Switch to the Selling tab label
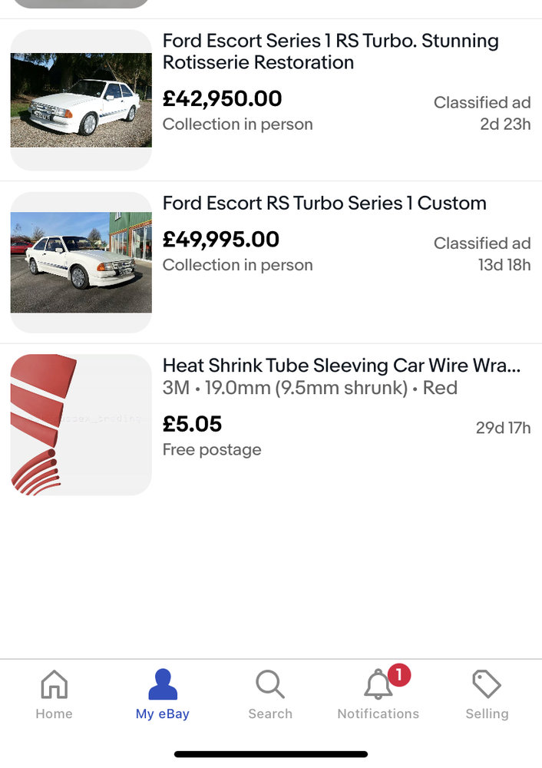This screenshot has height=768, width=542. coord(487,713)
